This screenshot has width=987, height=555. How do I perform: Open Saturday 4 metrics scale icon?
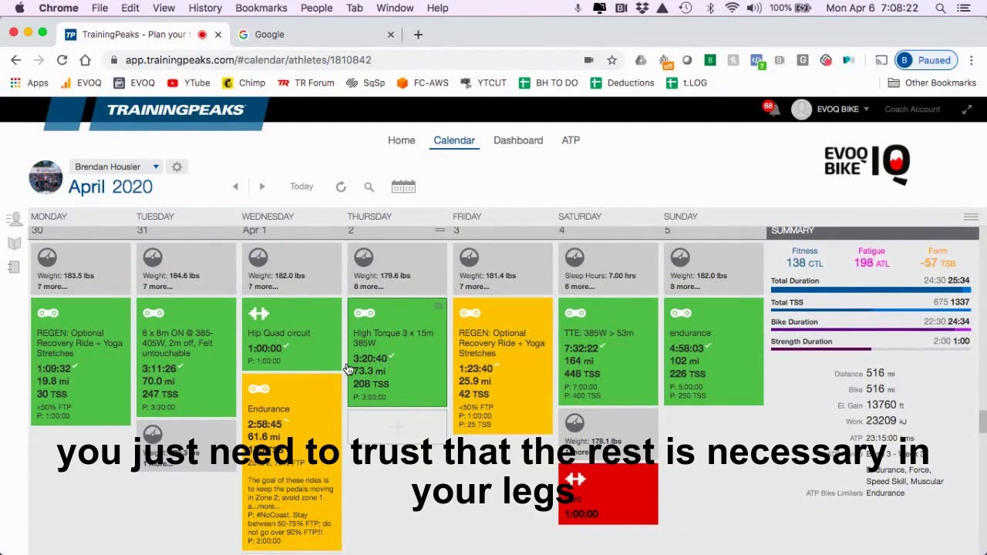tap(575, 257)
